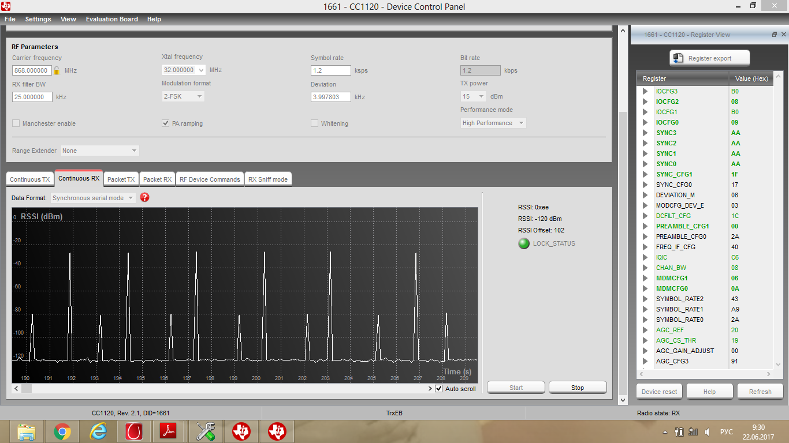The width and height of the screenshot is (789, 443).
Task: Open File Explorer from the taskbar
Action: [27, 431]
